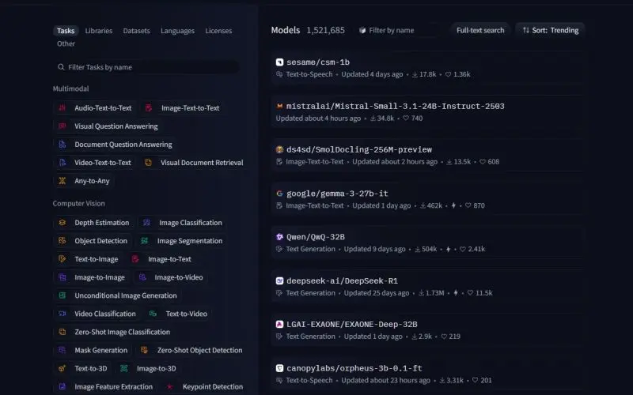Switch to the Libraries tab
The width and height of the screenshot is (633, 395).
(x=98, y=31)
